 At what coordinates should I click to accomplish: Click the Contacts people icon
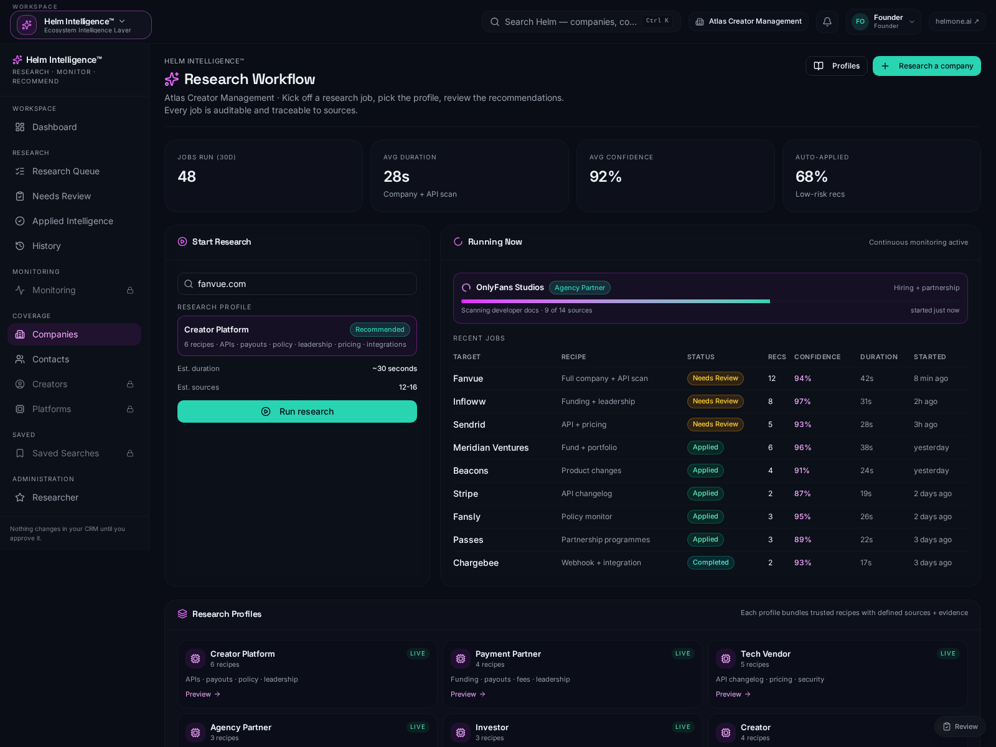point(20,359)
